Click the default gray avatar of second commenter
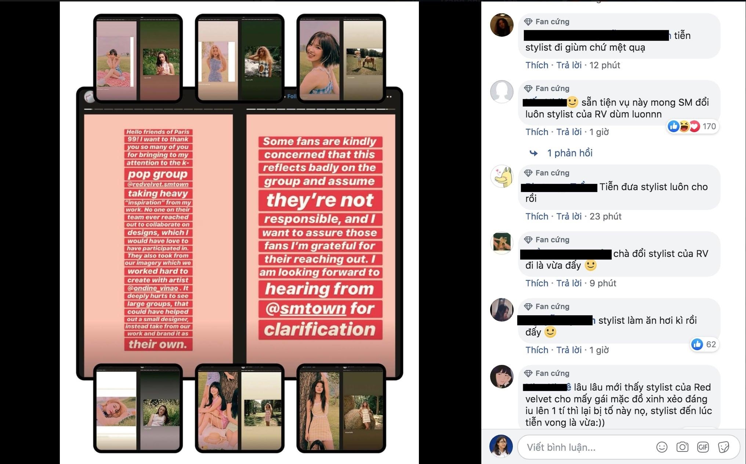Screen dimensions: 746x464 pos(502,92)
